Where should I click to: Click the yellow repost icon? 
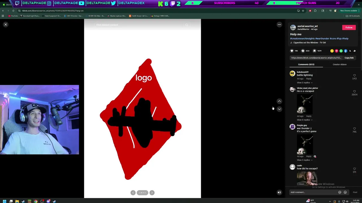click(x=332, y=51)
